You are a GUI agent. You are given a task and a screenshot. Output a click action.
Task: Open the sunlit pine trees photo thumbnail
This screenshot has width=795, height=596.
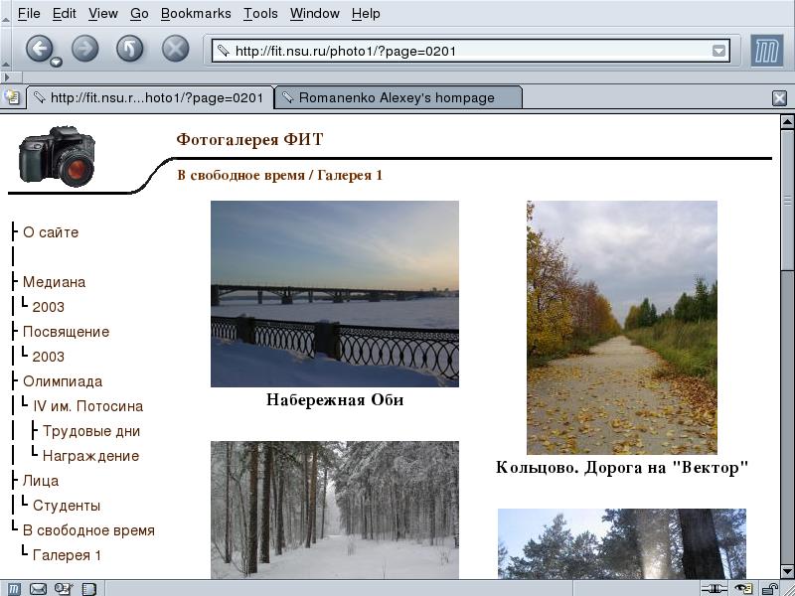pyautogui.click(x=622, y=543)
